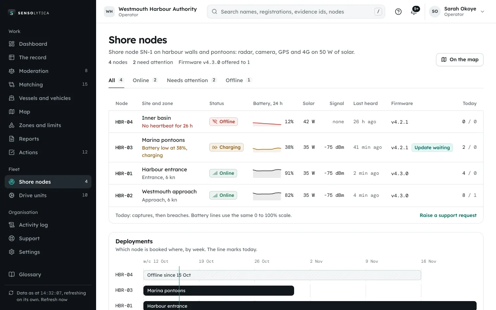This screenshot has height=310, width=496.
Task: Click the Offline status badge for HBR-04
Action: (224, 122)
